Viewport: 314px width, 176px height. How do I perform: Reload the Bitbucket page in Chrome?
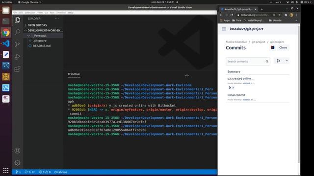tap(232, 15)
